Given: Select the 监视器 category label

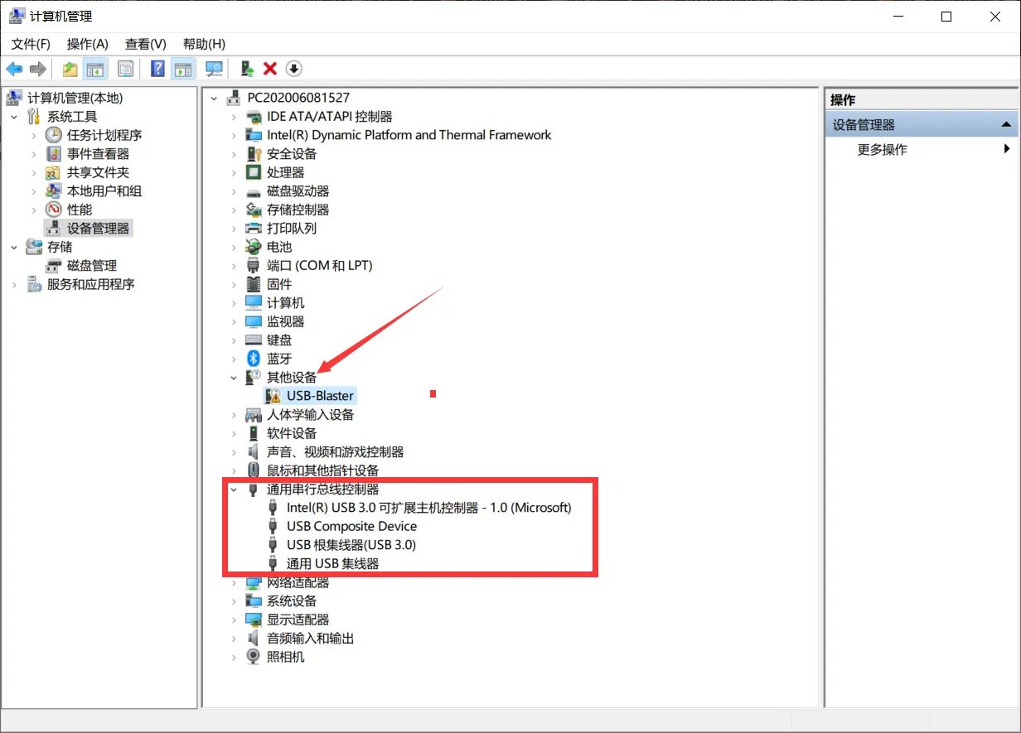Looking at the screenshot, I should [286, 321].
